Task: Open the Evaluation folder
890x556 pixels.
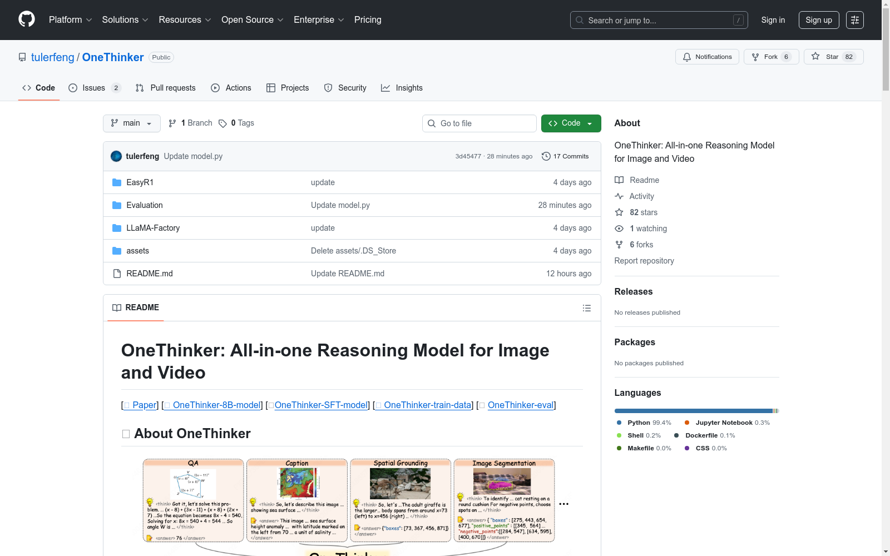Action: (x=145, y=205)
